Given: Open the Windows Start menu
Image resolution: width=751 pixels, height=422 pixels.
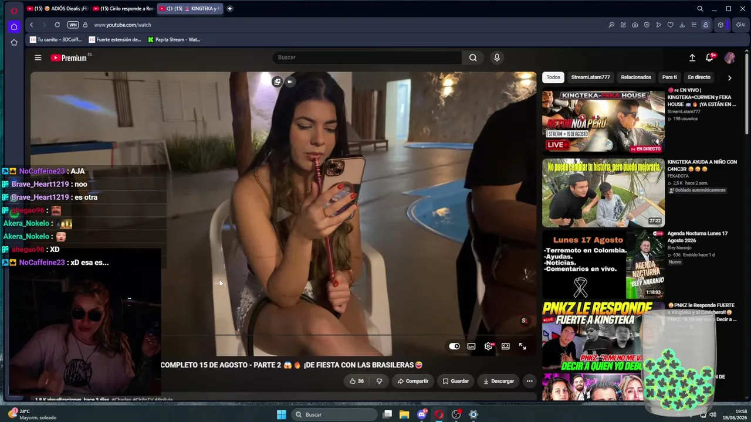Looking at the screenshot, I should (x=282, y=414).
